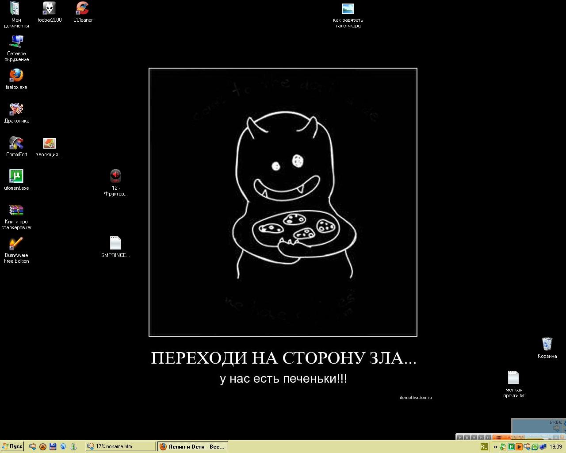Select the BurnAware Free Edition icon

pyautogui.click(x=16, y=250)
